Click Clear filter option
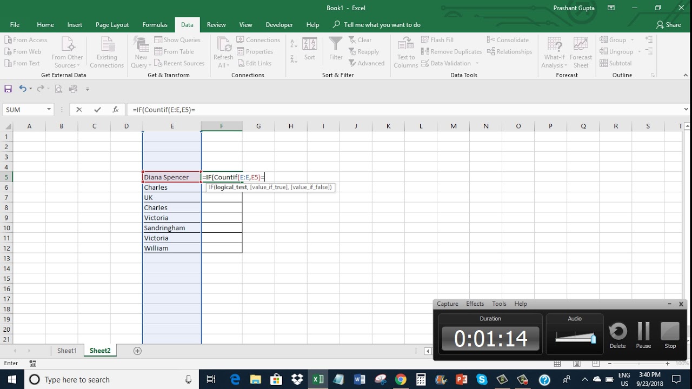Image resolution: width=692 pixels, height=389 pixels. (x=360, y=40)
